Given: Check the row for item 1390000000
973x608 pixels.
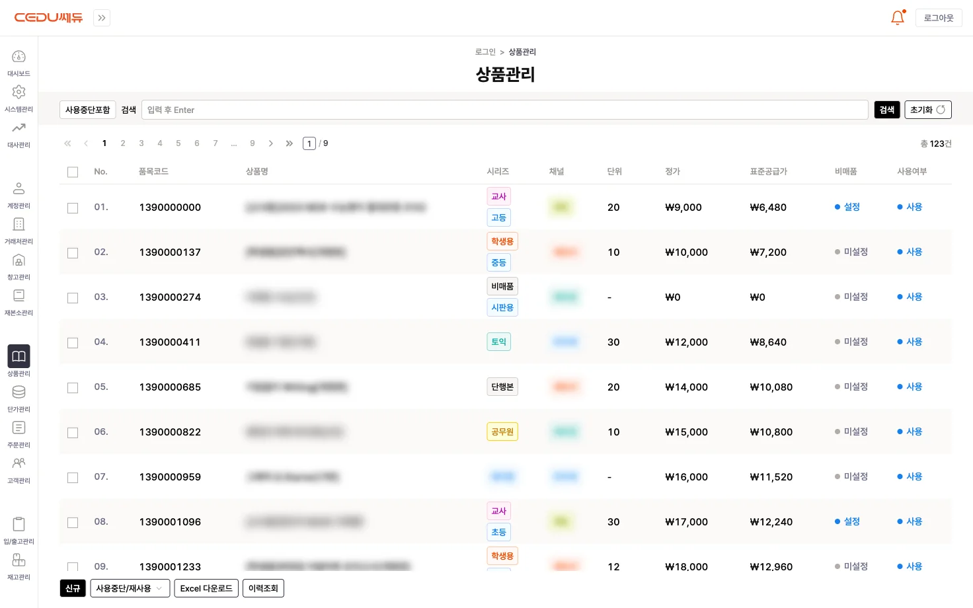Looking at the screenshot, I should click(x=73, y=208).
